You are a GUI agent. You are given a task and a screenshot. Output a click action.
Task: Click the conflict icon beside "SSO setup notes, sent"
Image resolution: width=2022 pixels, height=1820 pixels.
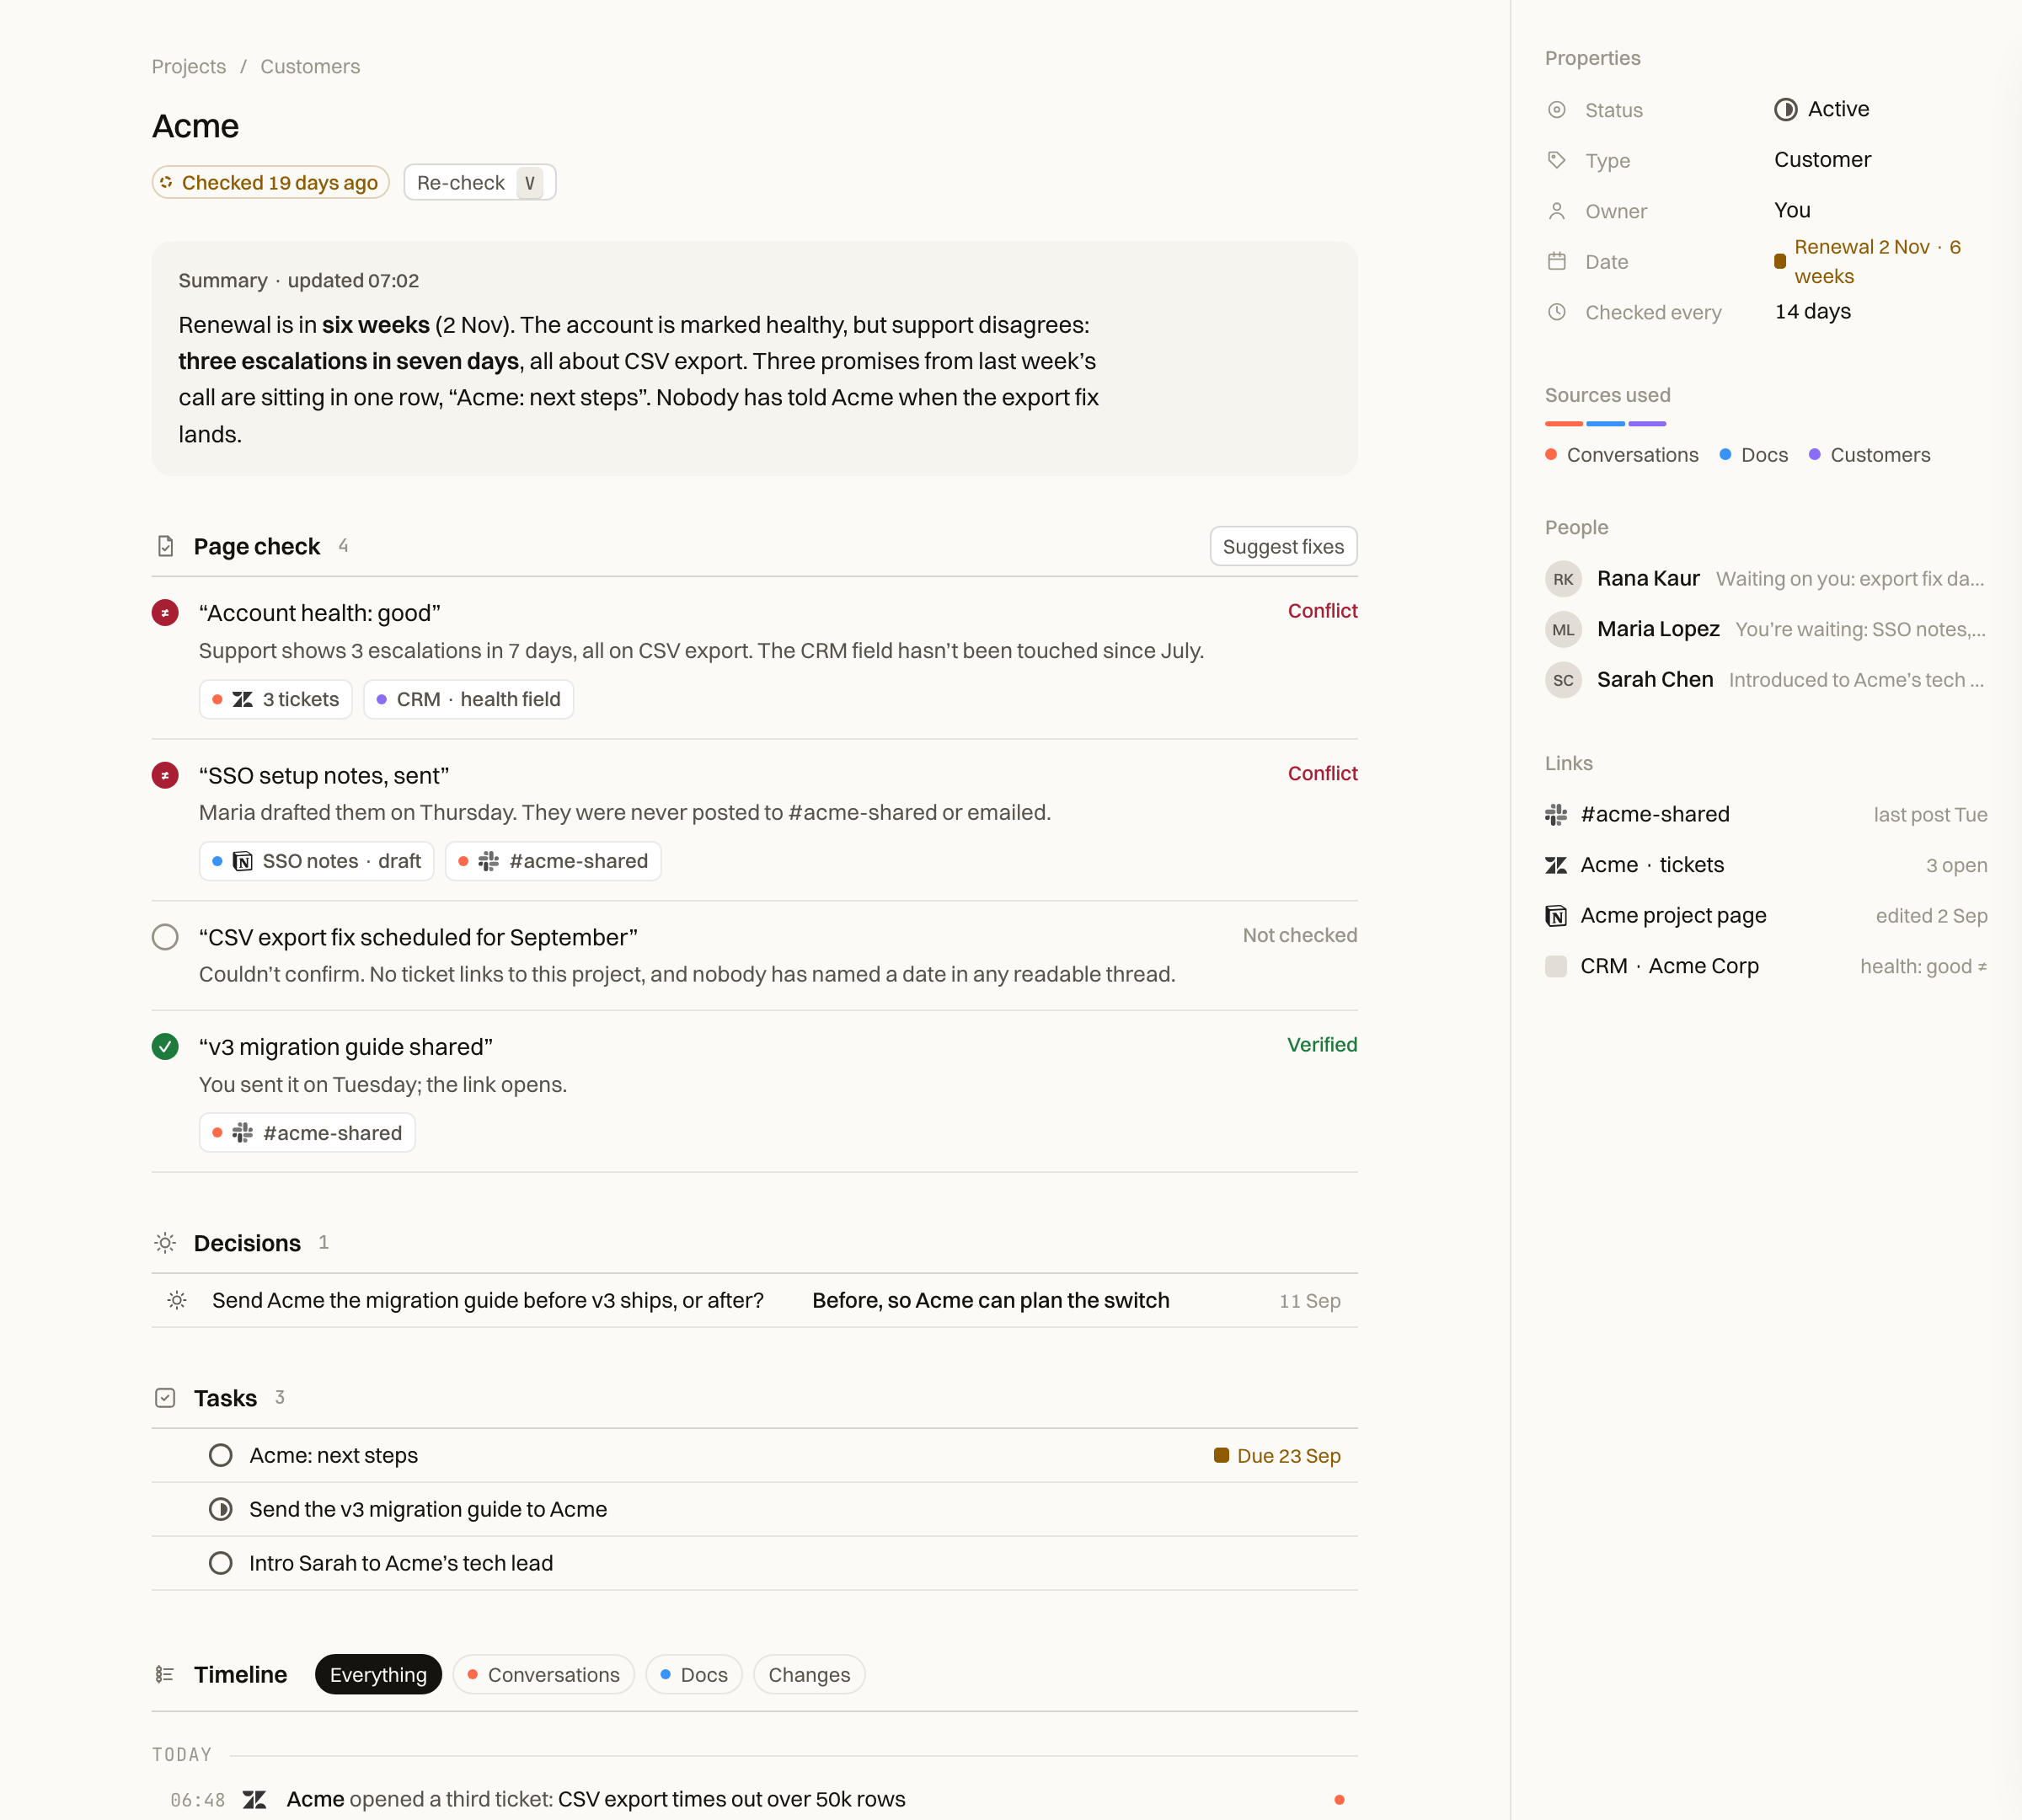click(165, 775)
